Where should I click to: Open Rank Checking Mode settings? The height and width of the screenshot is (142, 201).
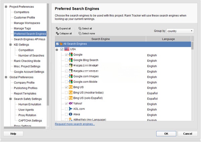tap(27, 61)
